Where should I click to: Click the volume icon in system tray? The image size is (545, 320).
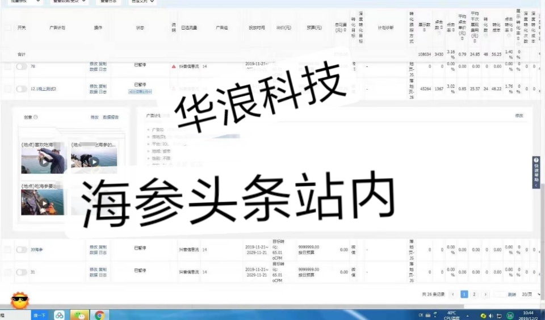(x=491, y=315)
